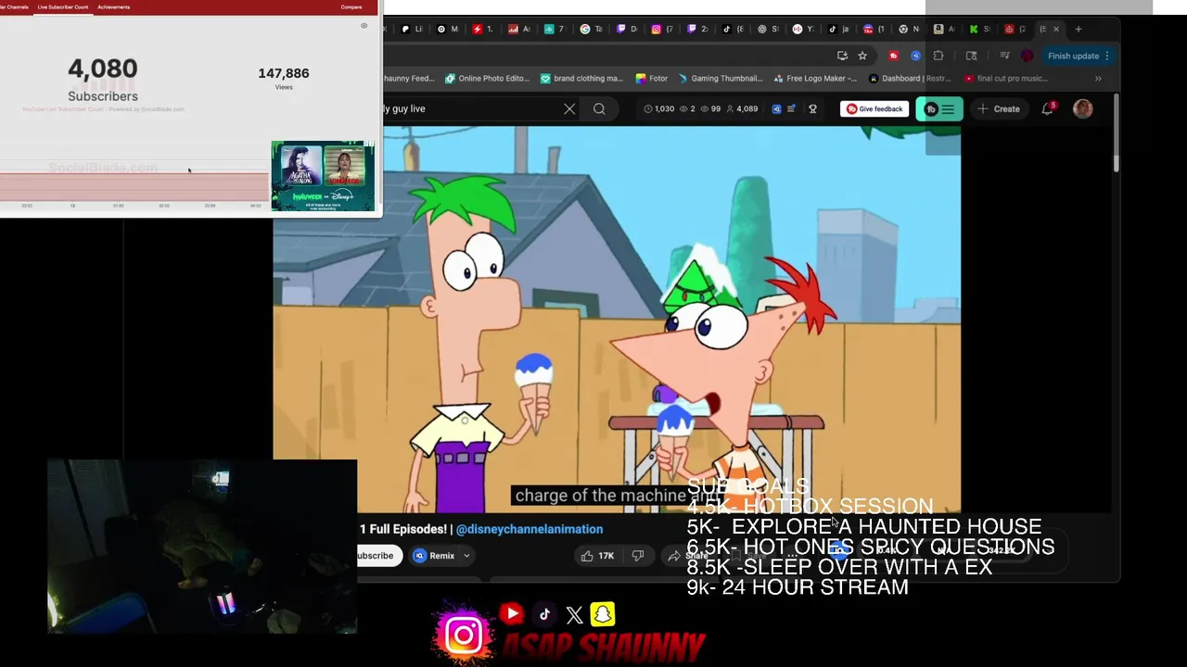The width and height of the screenshot is (1187, 667).
Task: Click the TikTok logo in stream overlay
Action: coord(545,614)
